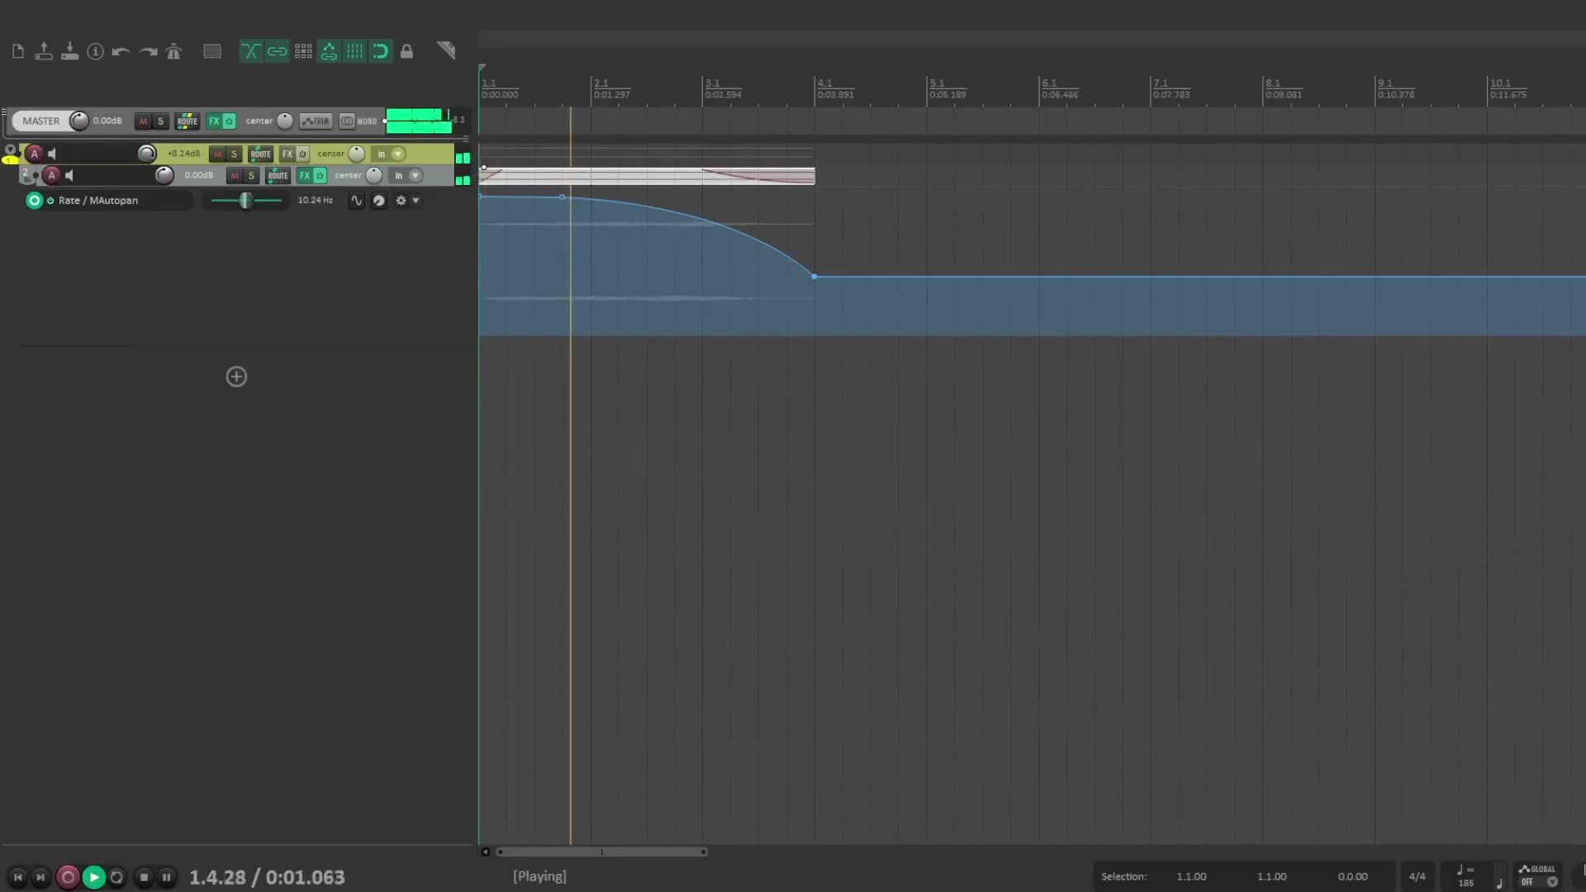Open Global automation override button
Screen dimensions: 1586x892
pyautogui.click(x=1537, y=875)
